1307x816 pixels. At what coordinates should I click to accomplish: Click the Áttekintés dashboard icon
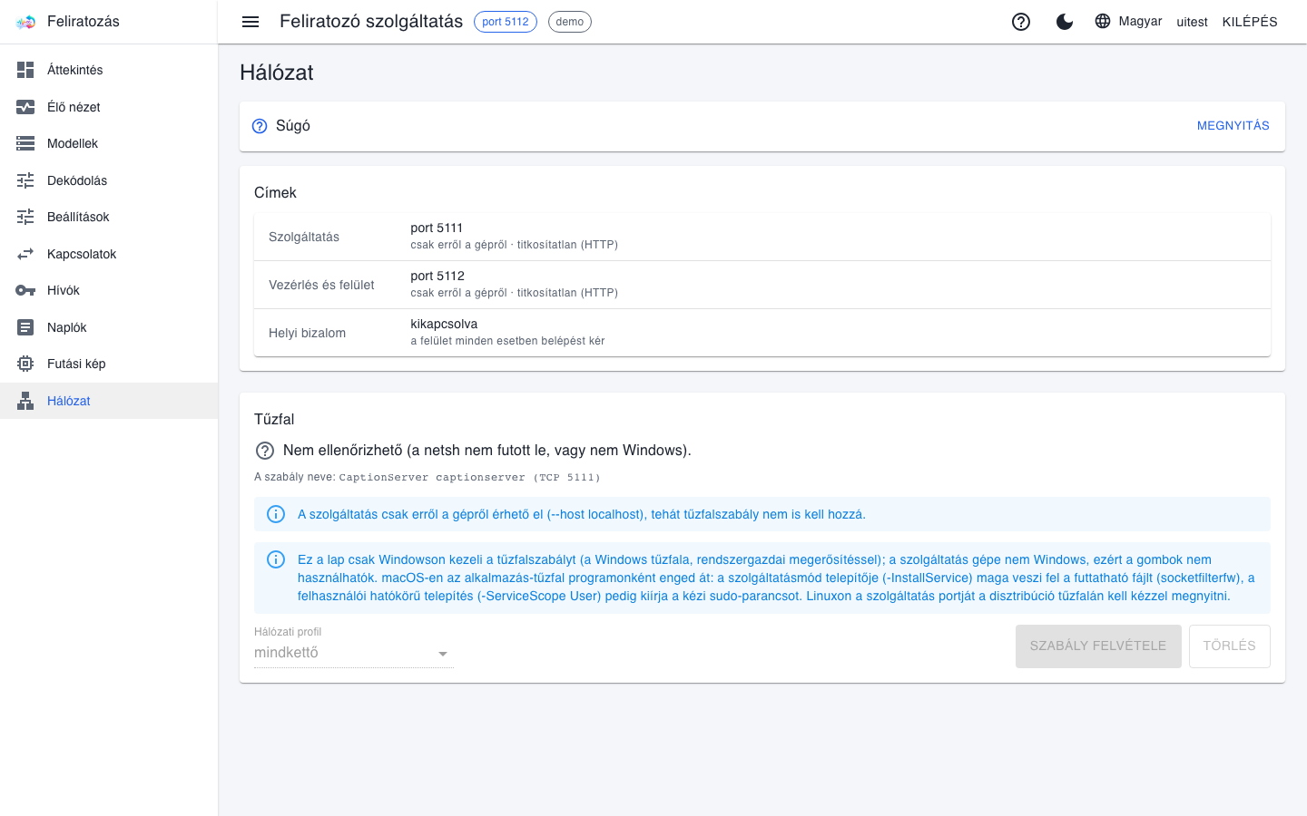[25, 70]
